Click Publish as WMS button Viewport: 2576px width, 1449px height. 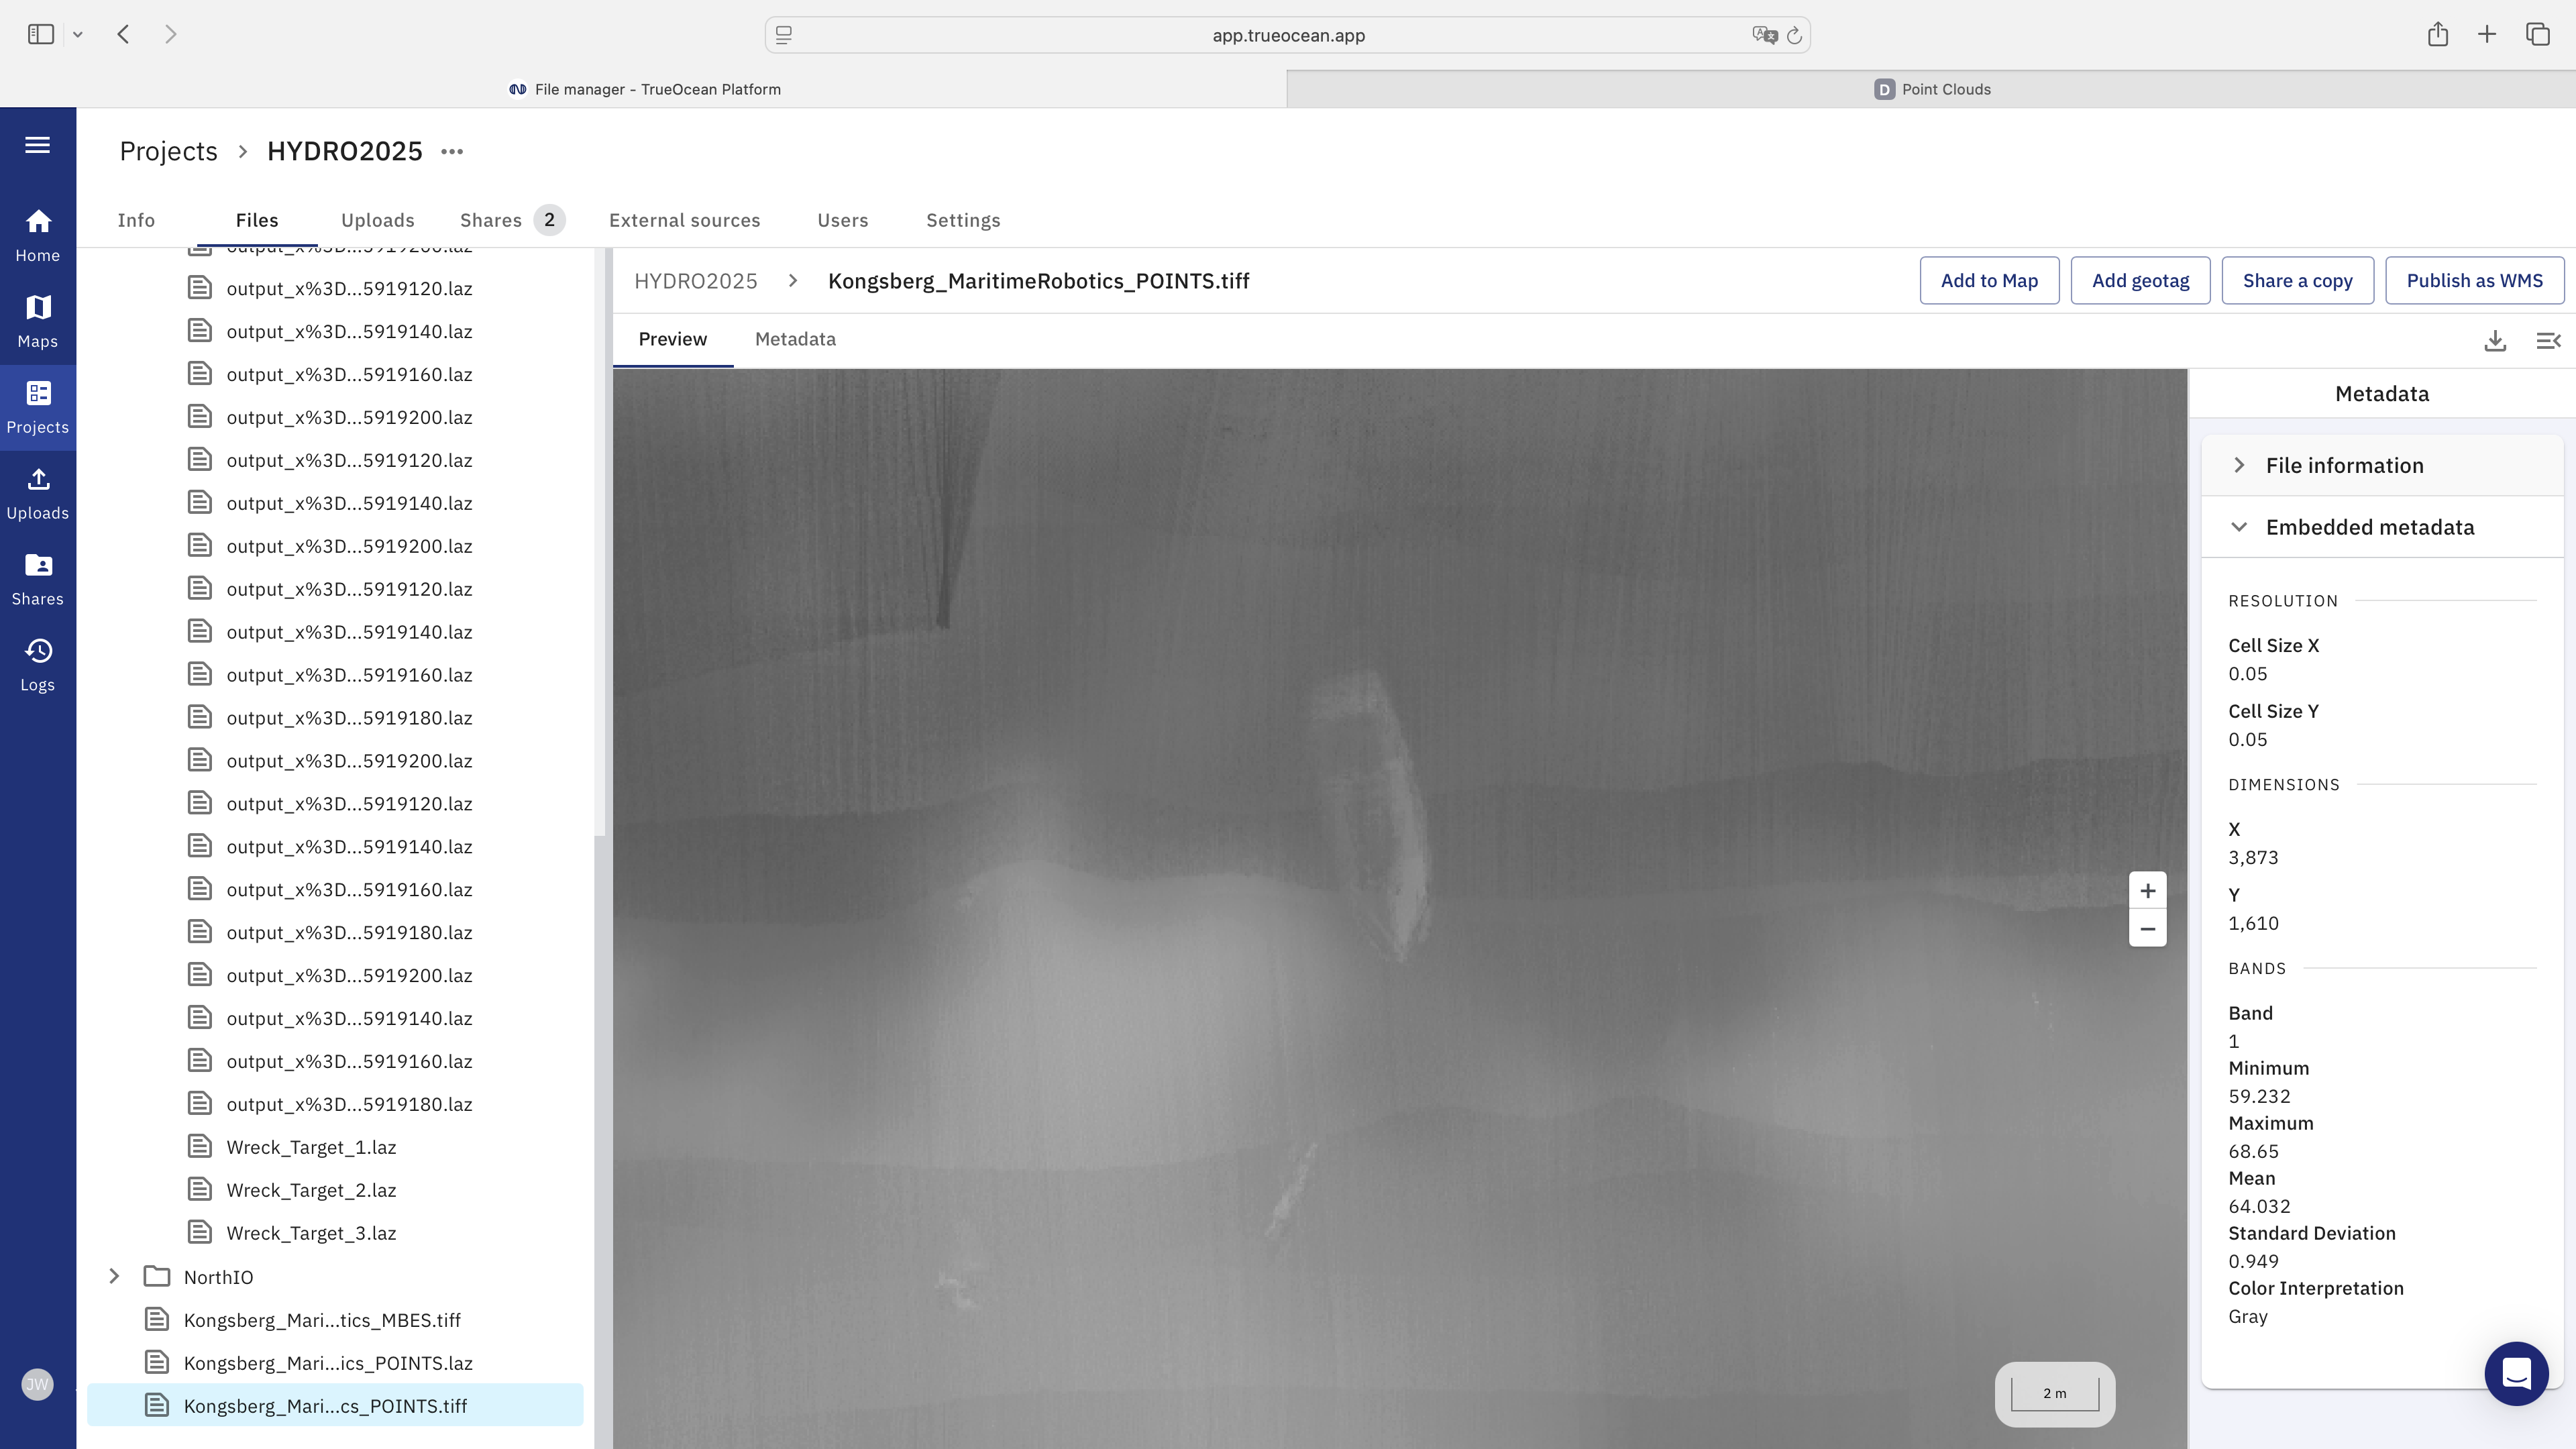(x=2473, y=281)
